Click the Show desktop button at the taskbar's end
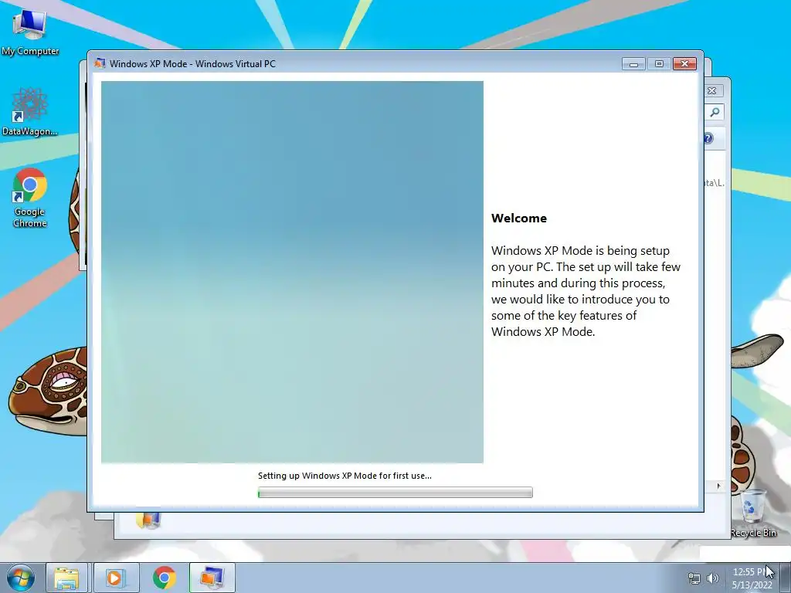Viewport: 791px width, 593px height. pos(786,578)
